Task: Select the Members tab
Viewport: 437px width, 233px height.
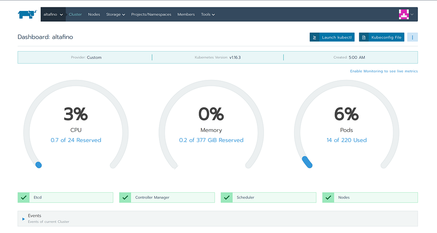Action: click(x=186, y=14)
